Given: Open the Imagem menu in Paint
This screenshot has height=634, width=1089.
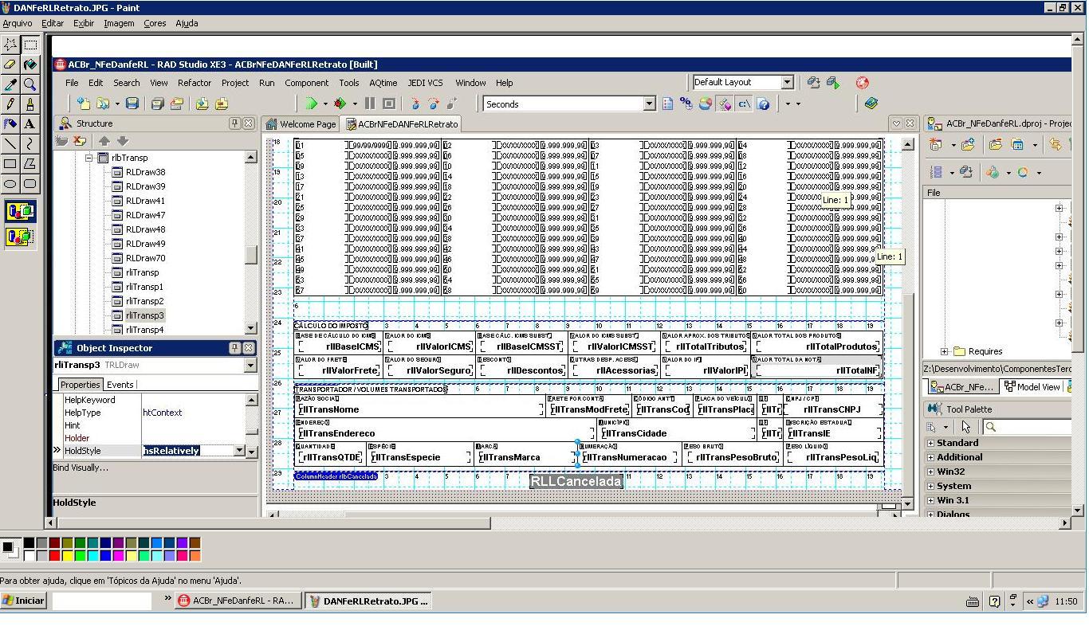Looking at the screenshot, I should tap(119, 23).
